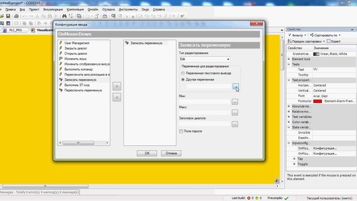Expand the Text variables group
This screenshot has height=201, width=357.
(x=289, y=117)
